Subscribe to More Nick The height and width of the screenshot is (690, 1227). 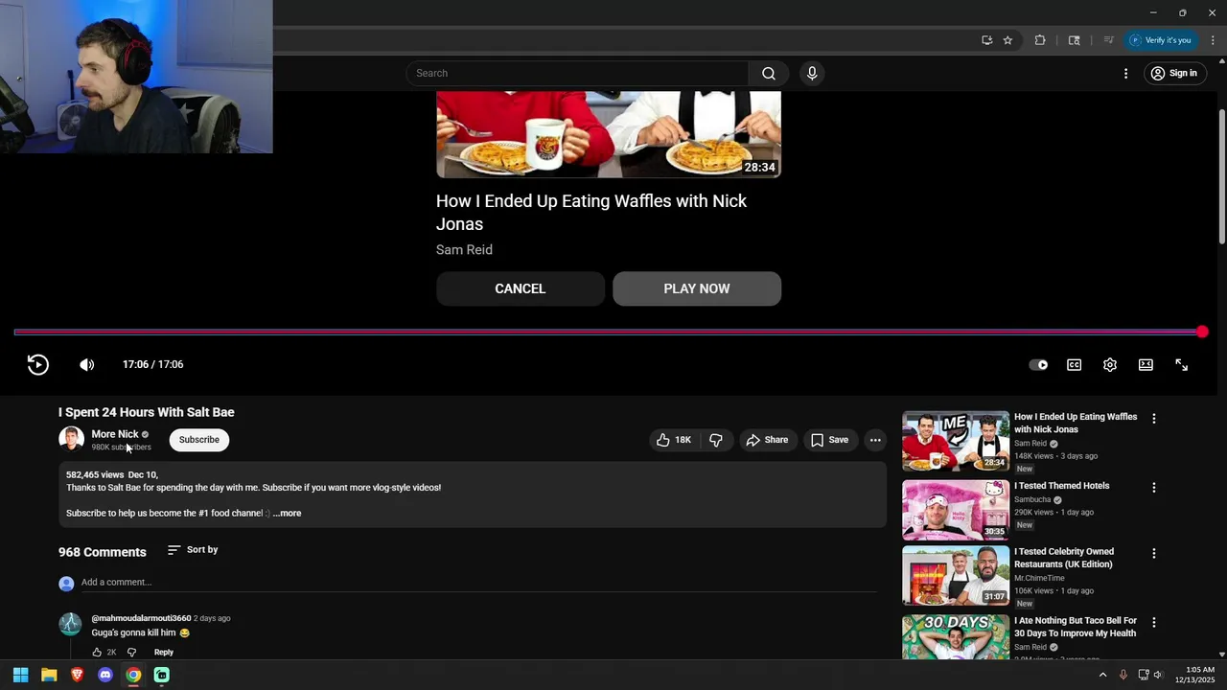pyautogui.click(x=198, y=440)
